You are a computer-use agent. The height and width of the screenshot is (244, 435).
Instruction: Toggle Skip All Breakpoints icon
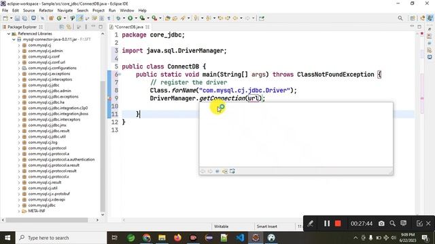pyautogui.click(x=42, y=18)
